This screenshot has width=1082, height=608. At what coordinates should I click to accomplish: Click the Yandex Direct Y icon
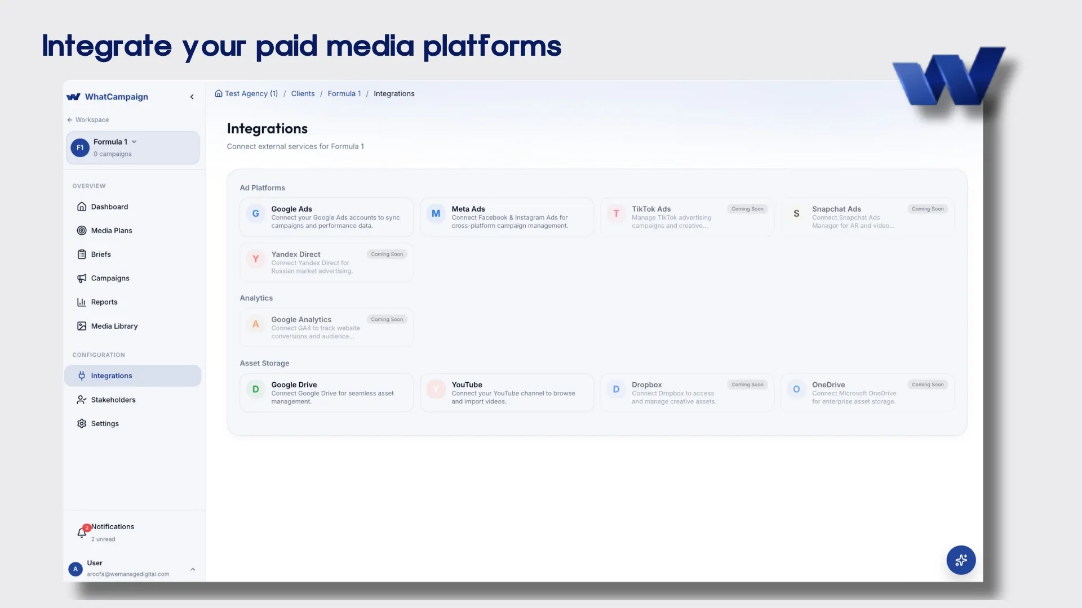[256, 259]
